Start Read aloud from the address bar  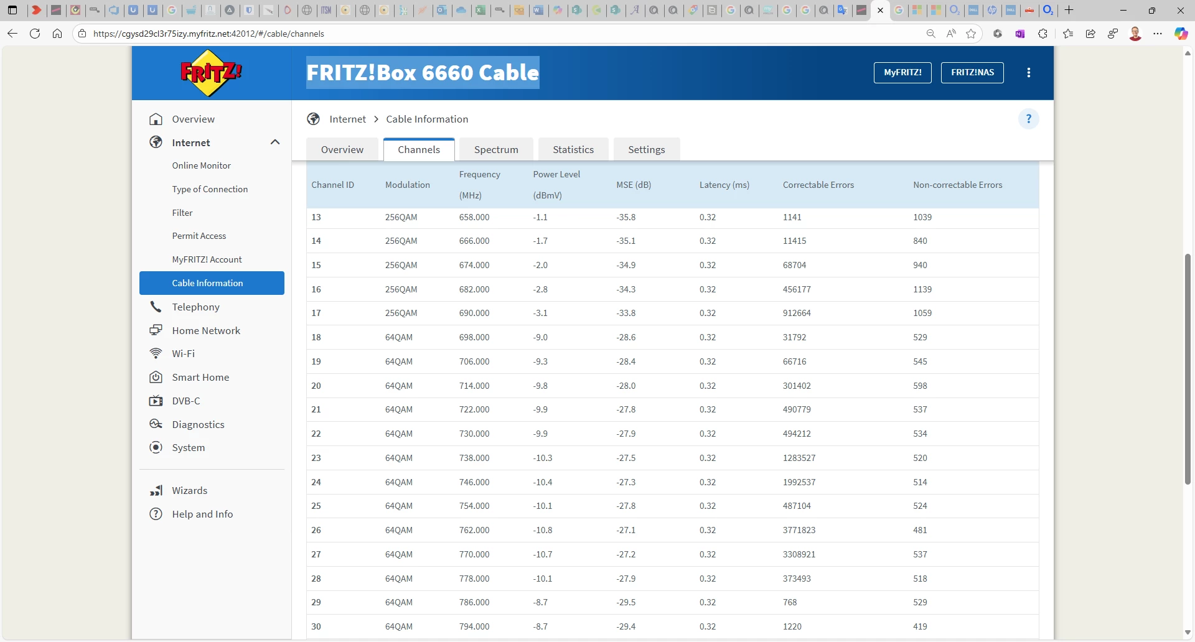pos(951,34)
